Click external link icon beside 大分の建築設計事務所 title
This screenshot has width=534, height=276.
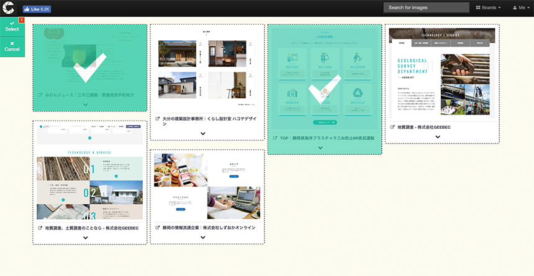pos(157,118)
